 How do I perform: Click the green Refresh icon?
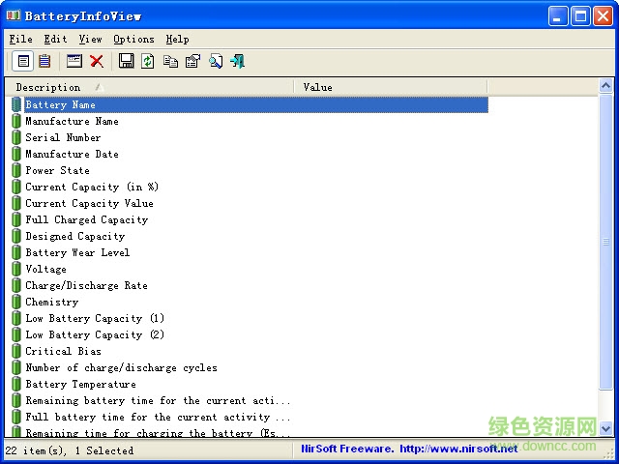[x=148, y=61]
